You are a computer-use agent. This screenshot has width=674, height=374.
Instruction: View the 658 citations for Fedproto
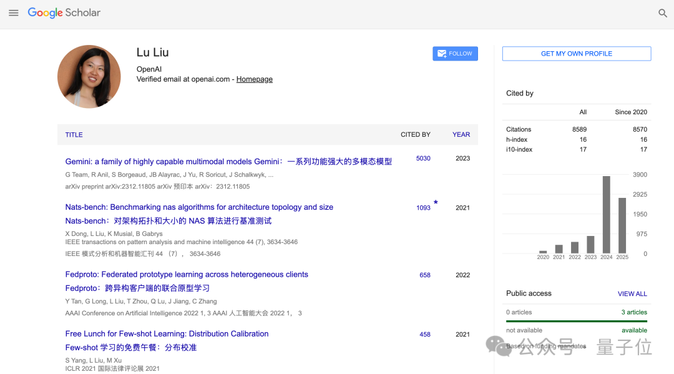click(x=425, y=275)
